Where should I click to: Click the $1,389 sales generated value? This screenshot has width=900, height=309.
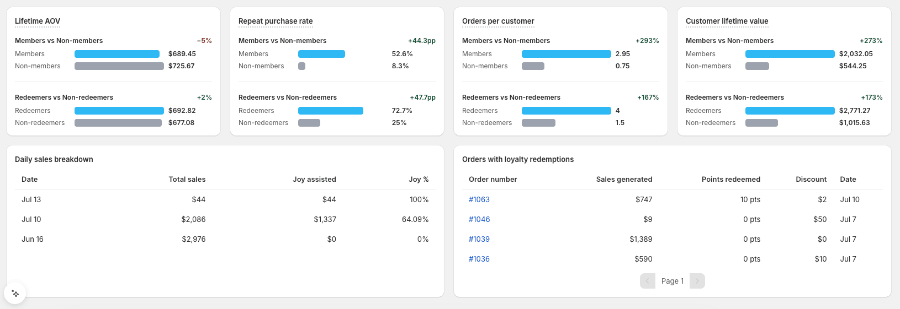tap(641, 239)
